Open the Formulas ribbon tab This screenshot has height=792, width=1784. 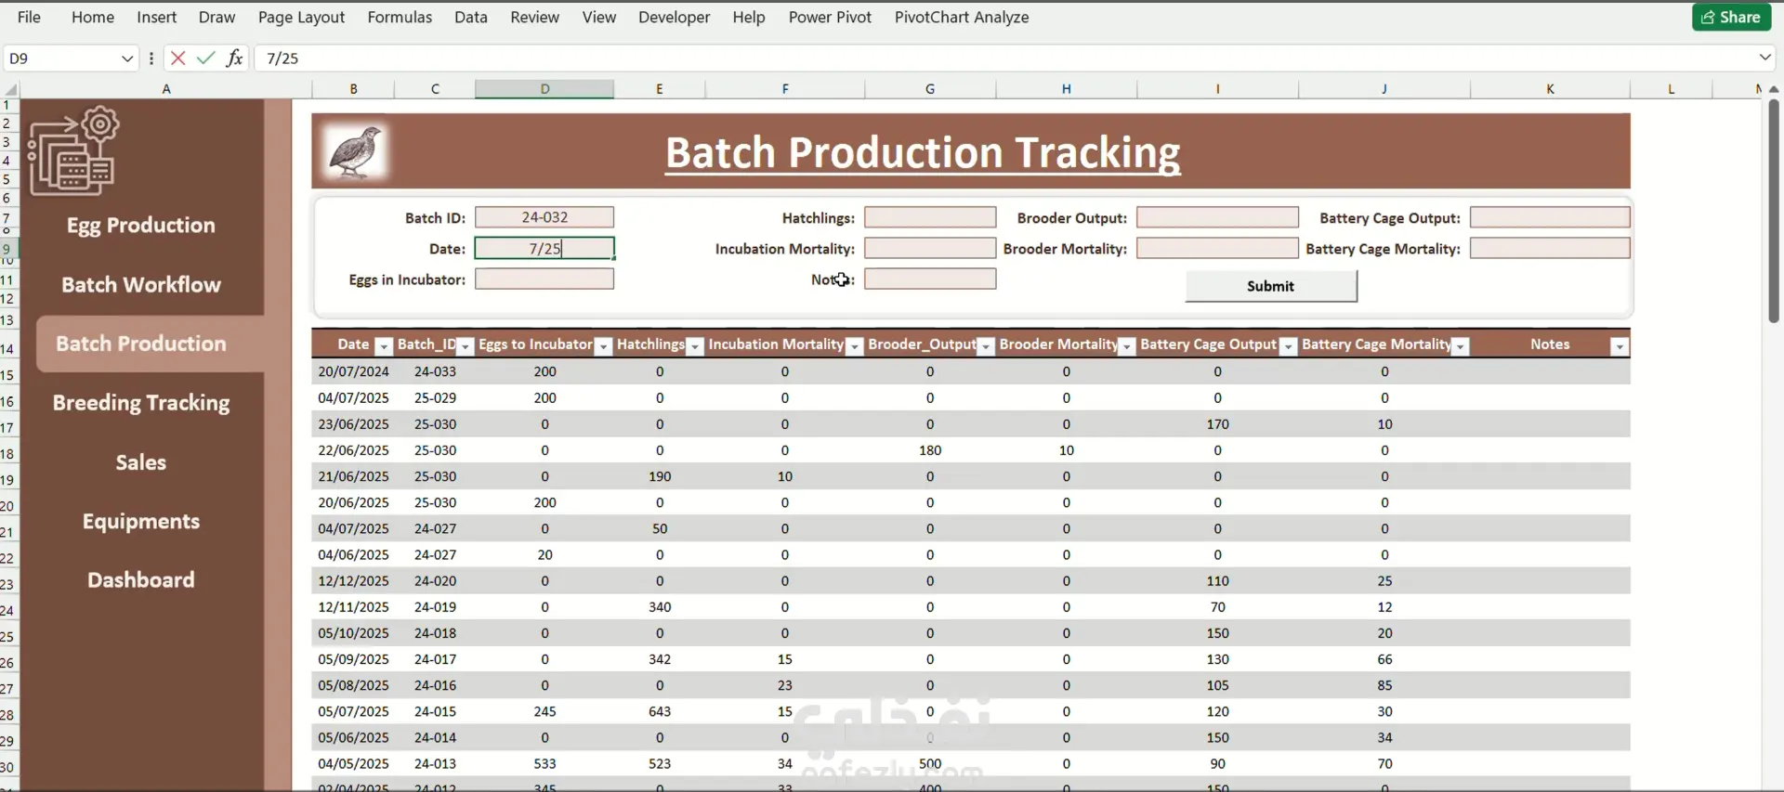400,17
